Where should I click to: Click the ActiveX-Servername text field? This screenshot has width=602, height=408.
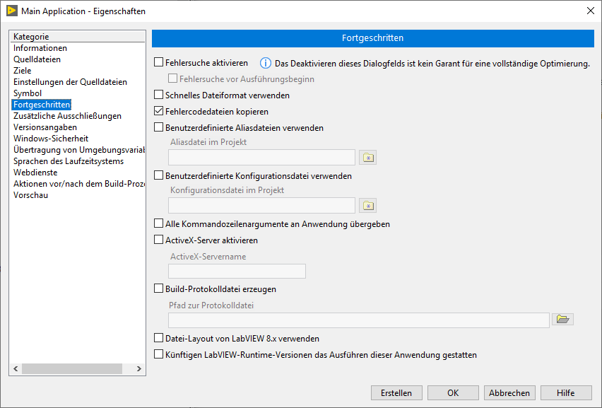(237, 271)
